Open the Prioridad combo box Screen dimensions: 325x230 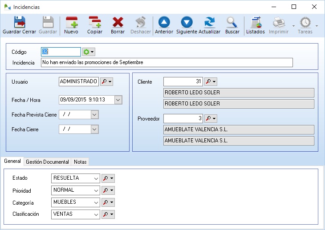pyautogui.click(x=95, y=190)
